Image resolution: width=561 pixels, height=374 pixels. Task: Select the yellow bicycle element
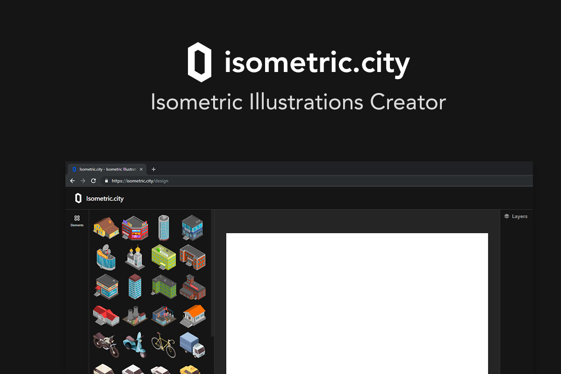pyautogui.click(x=164, y=345)
